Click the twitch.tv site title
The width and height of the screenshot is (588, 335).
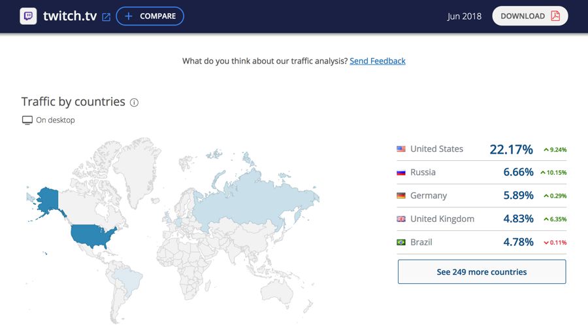pos(70,16)
